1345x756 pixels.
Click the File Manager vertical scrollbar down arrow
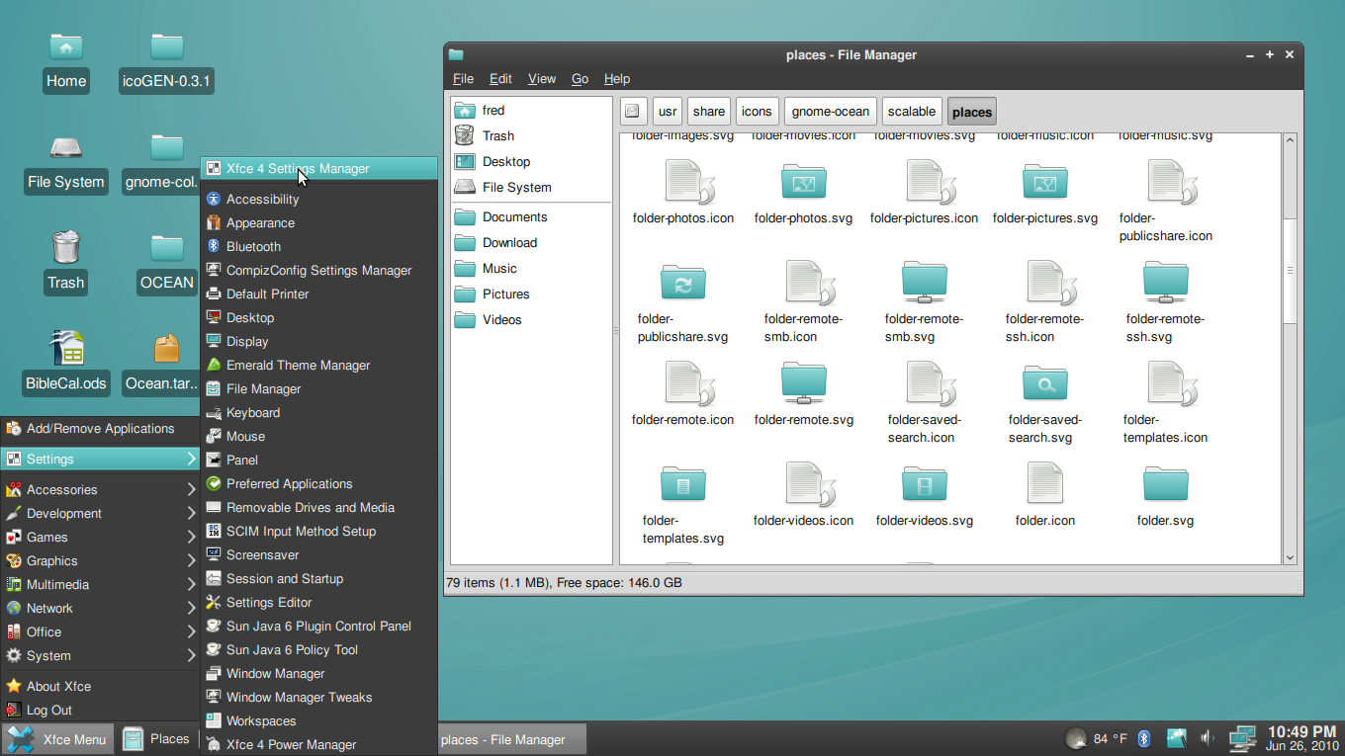click(x=1290, y=557)
